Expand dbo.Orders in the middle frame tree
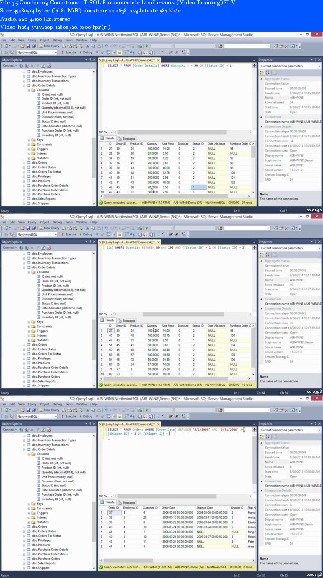Viewport: 323px width, 578px height. pyautogui.click(x=24, y=345)
